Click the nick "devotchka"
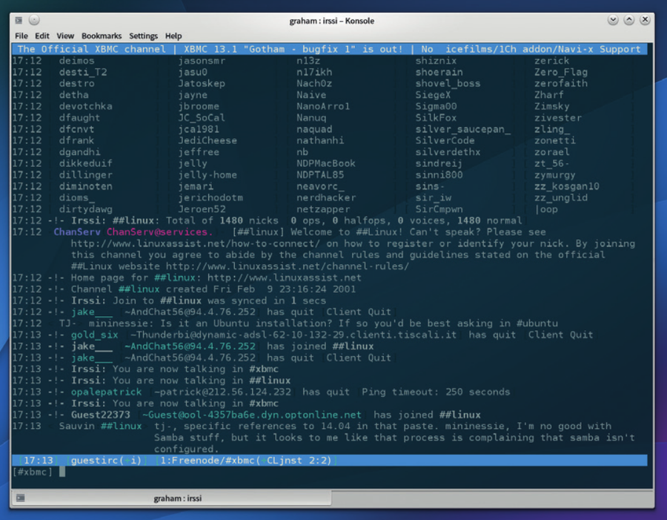The width and height of the screenshot is (667, 520). coord(86,107)
